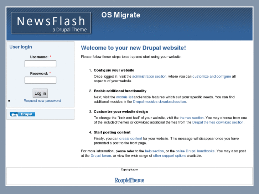Open online Drupal handbooks link
The height and width of the screenshot is (194, 259).
point(195,151)
